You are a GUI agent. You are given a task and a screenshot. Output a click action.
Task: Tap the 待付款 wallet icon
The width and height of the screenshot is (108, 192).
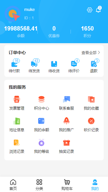point(14,64)
